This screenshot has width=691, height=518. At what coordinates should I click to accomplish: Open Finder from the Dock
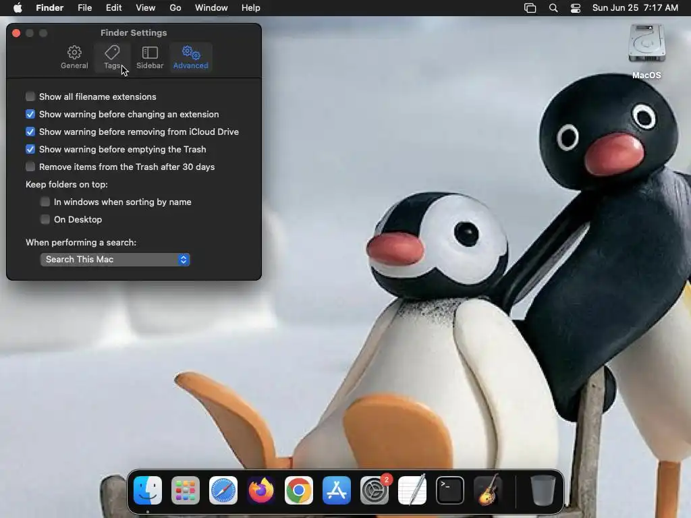[x=148, y=490]
